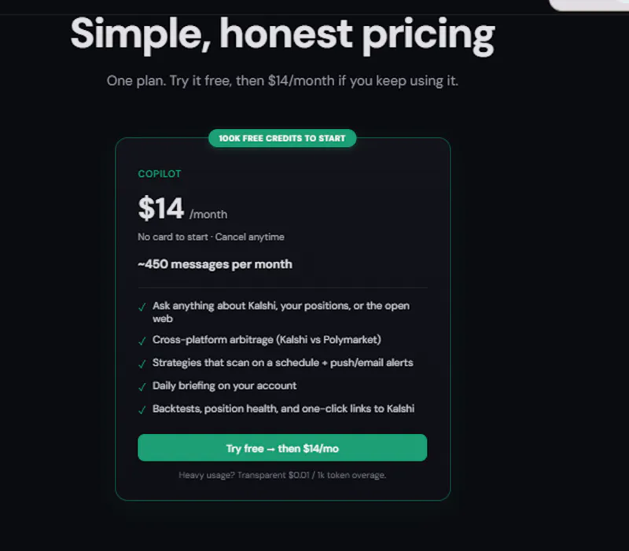Screen dimensions: 629x551
Task: Click the '100K FREE CREDITS TO START' badge
Action: 282,138
